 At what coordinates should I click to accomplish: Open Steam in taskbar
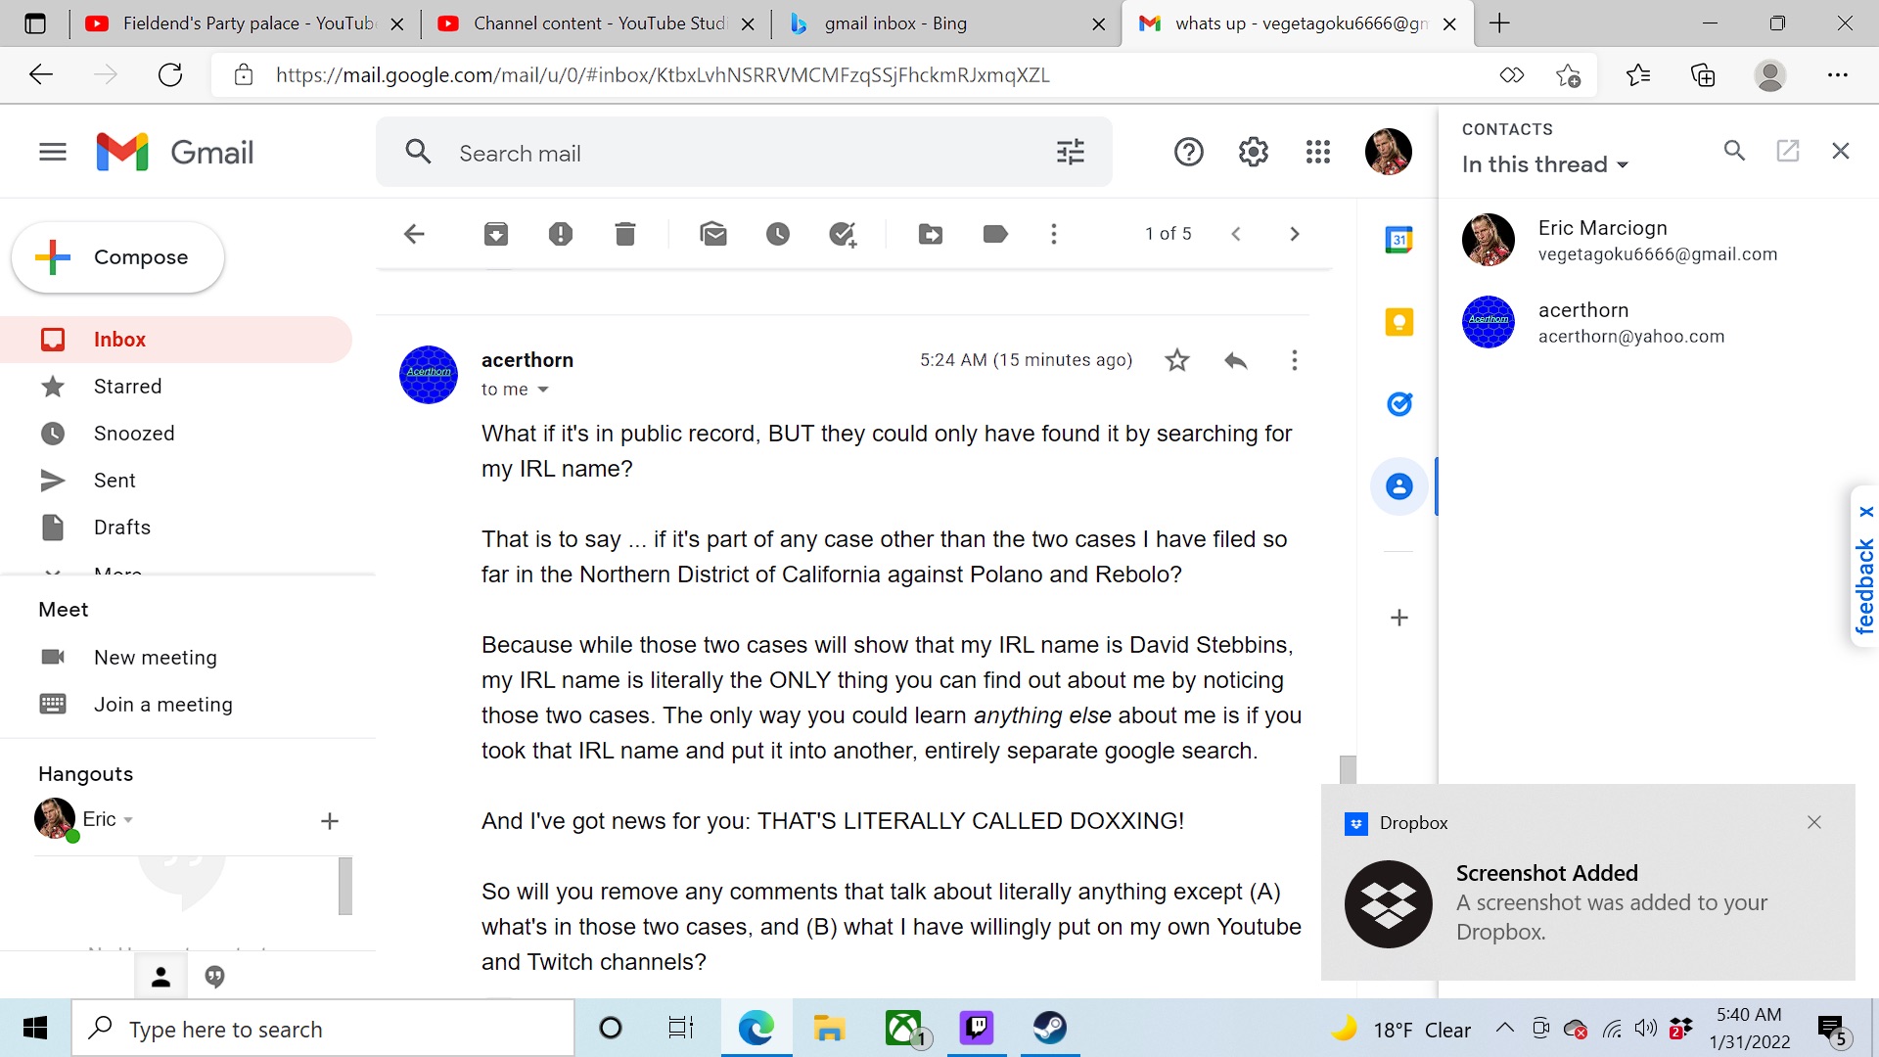pyautogui.click(x=1050, y=1028)
